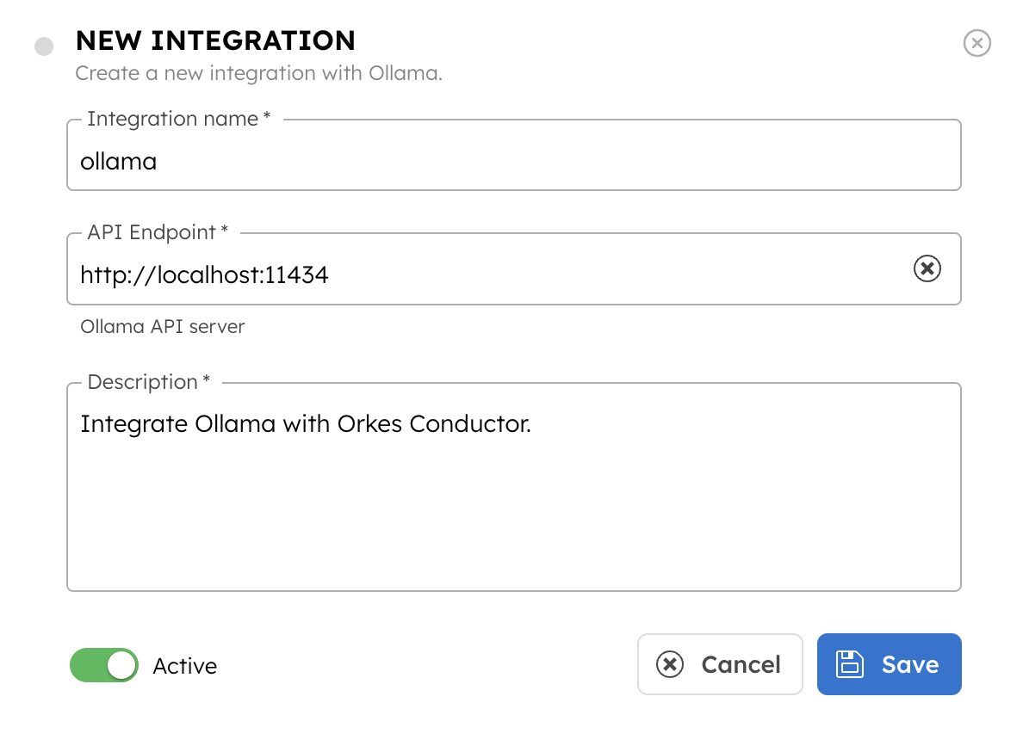Click the NEW INTEGRATION heading
Image resolution: width=1023 pixels, height=752 pixels.
215,40
